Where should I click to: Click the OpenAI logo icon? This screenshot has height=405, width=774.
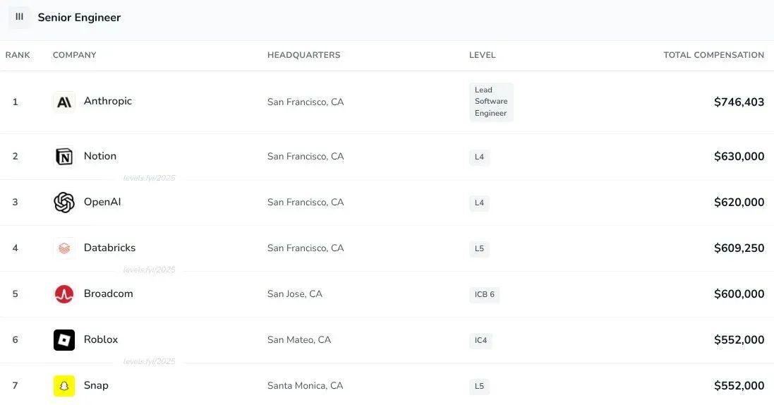64,202
